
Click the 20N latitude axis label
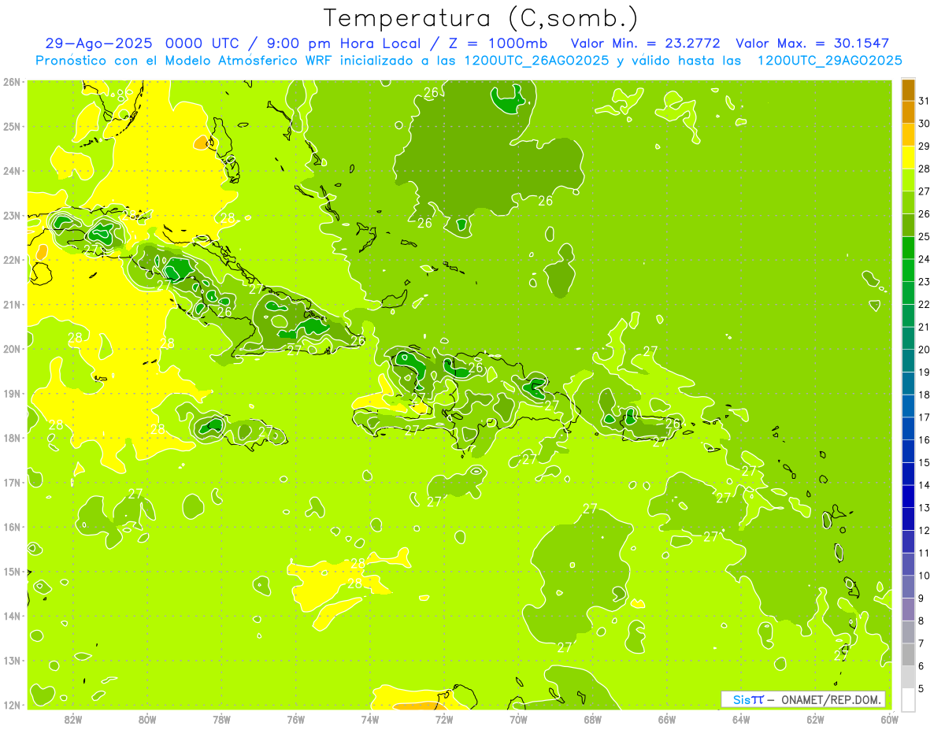[x=12, y=349]
